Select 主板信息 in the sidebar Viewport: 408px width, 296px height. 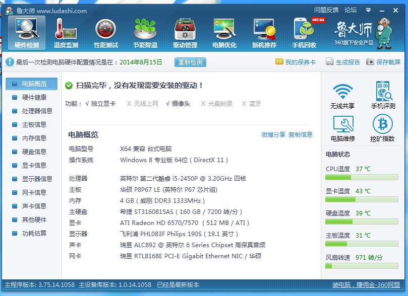coord(31,125)
